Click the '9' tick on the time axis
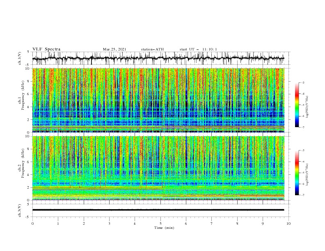This screenshot has width=325, height=251. tap(263, 224)
